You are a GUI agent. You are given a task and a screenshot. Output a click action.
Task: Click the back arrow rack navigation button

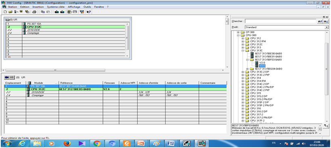click(7, 77)
